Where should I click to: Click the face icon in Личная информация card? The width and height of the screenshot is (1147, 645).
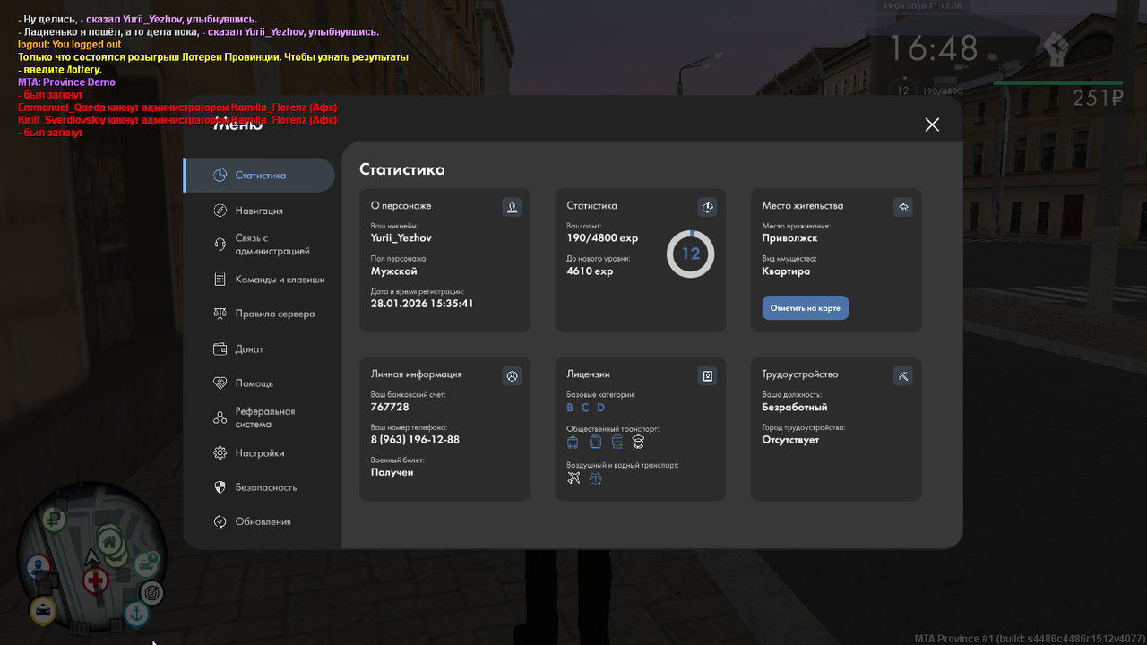[512, 376]
